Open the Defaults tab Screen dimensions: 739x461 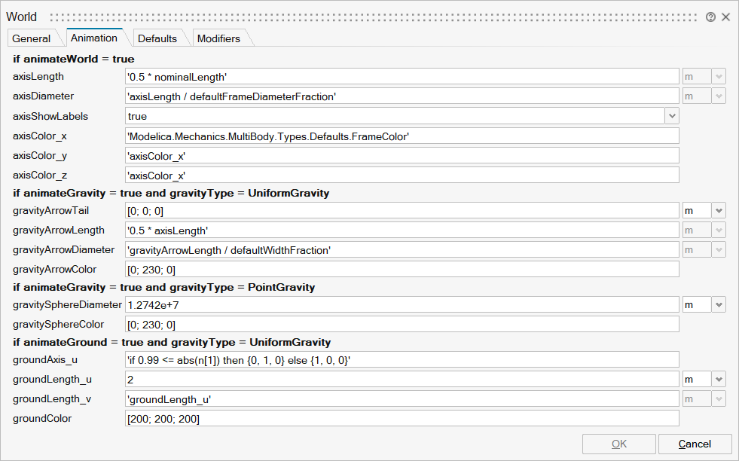[x=157, y=38]
